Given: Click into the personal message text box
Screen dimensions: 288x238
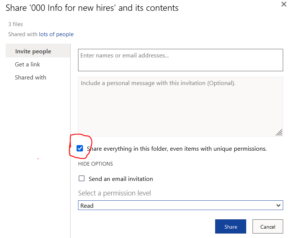Looking at the screenshot, I should (x=180, y=106).
